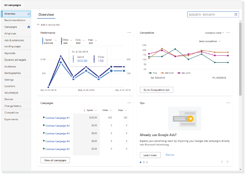Viewport: 245px width, 174px height.
Task: Click the Learn more button in Tips
Action: 150,155
